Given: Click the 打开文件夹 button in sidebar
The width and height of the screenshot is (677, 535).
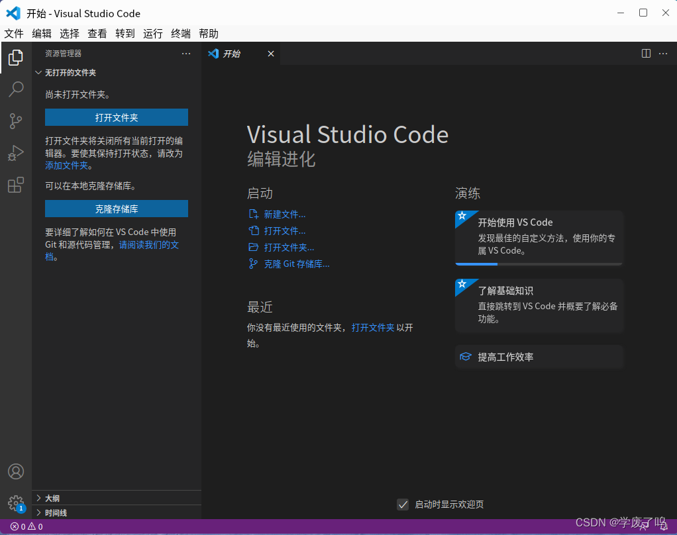Looking at the screenshot, I should [x=117, y=117].
